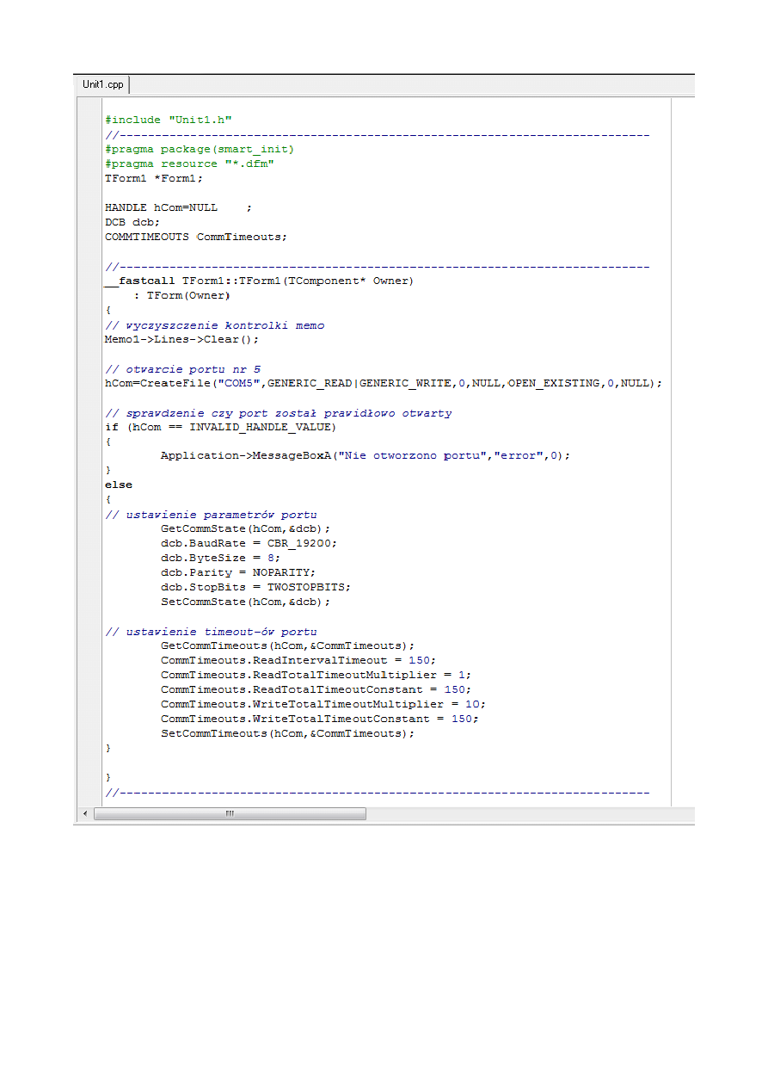
Task: Click the Application->MessageBoxA call
Action: click(365, 456)
